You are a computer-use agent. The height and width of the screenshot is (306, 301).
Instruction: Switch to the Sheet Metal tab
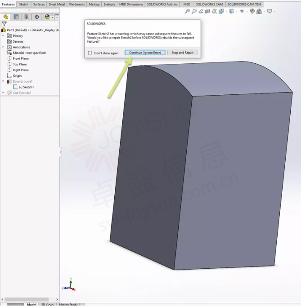(x=57, y=4)
